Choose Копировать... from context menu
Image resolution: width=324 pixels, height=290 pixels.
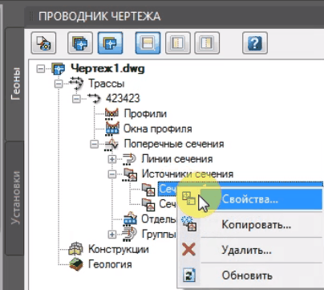pos(251,224)
